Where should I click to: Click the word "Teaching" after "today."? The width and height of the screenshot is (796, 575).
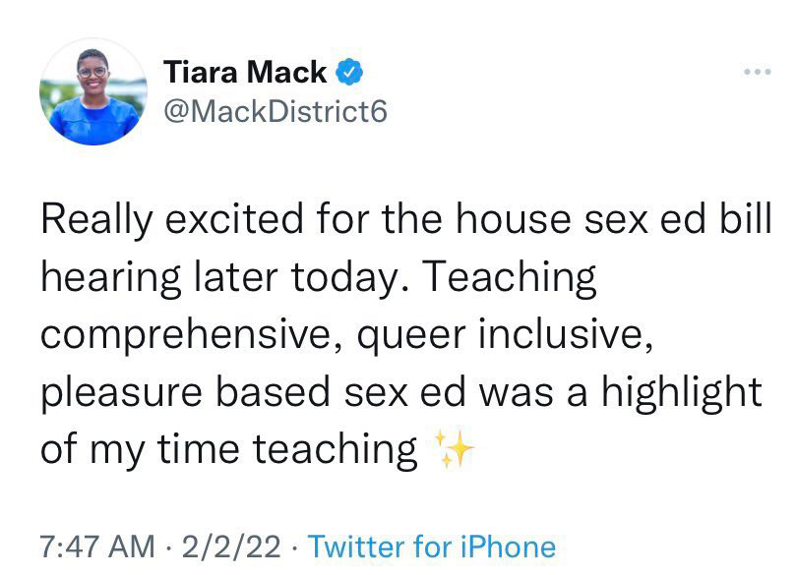pos(512,278)
